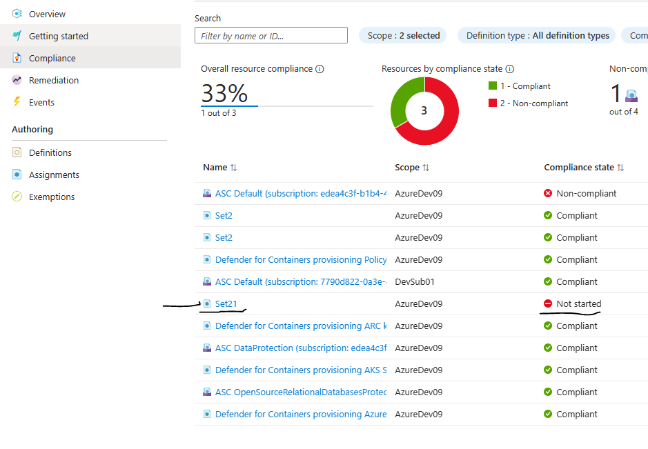Image resolution: width=648 pixels, height=449 pixels.
Task: Open ASC OpenSourceRelationalDatabasesProtection link
Action: (301, 392)
